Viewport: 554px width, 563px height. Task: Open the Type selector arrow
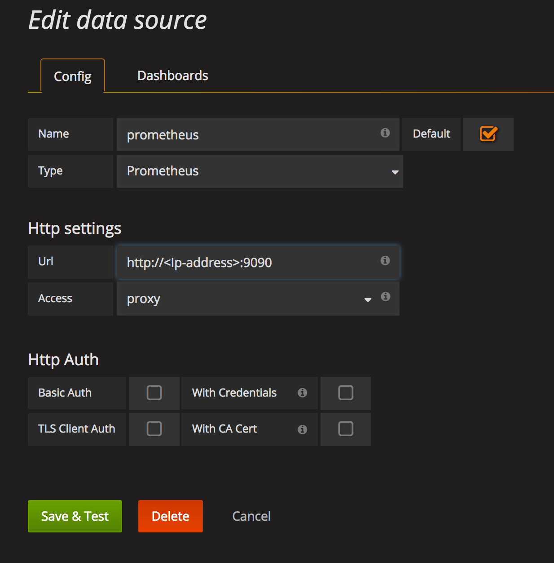click(x=395, y=171)
